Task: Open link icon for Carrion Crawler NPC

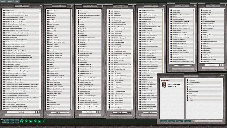Action: point(48,51)
